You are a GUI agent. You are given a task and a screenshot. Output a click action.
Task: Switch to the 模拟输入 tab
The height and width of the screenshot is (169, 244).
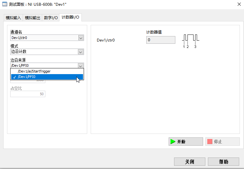(13, 18)
